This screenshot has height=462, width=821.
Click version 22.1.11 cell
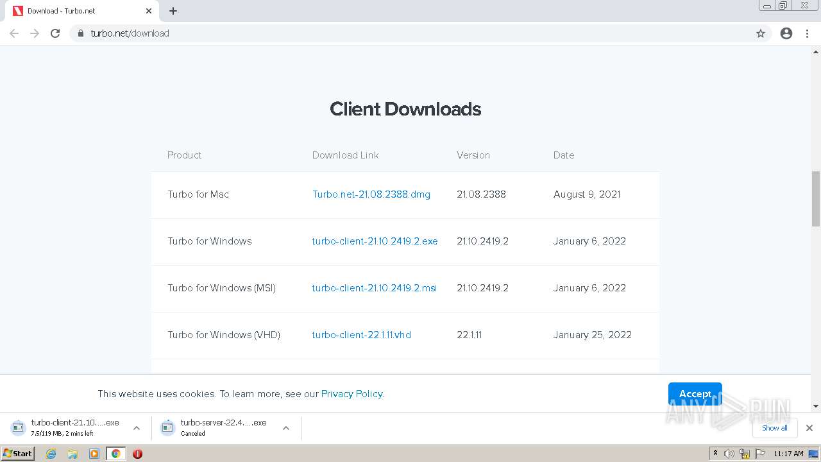pos(470,335)
